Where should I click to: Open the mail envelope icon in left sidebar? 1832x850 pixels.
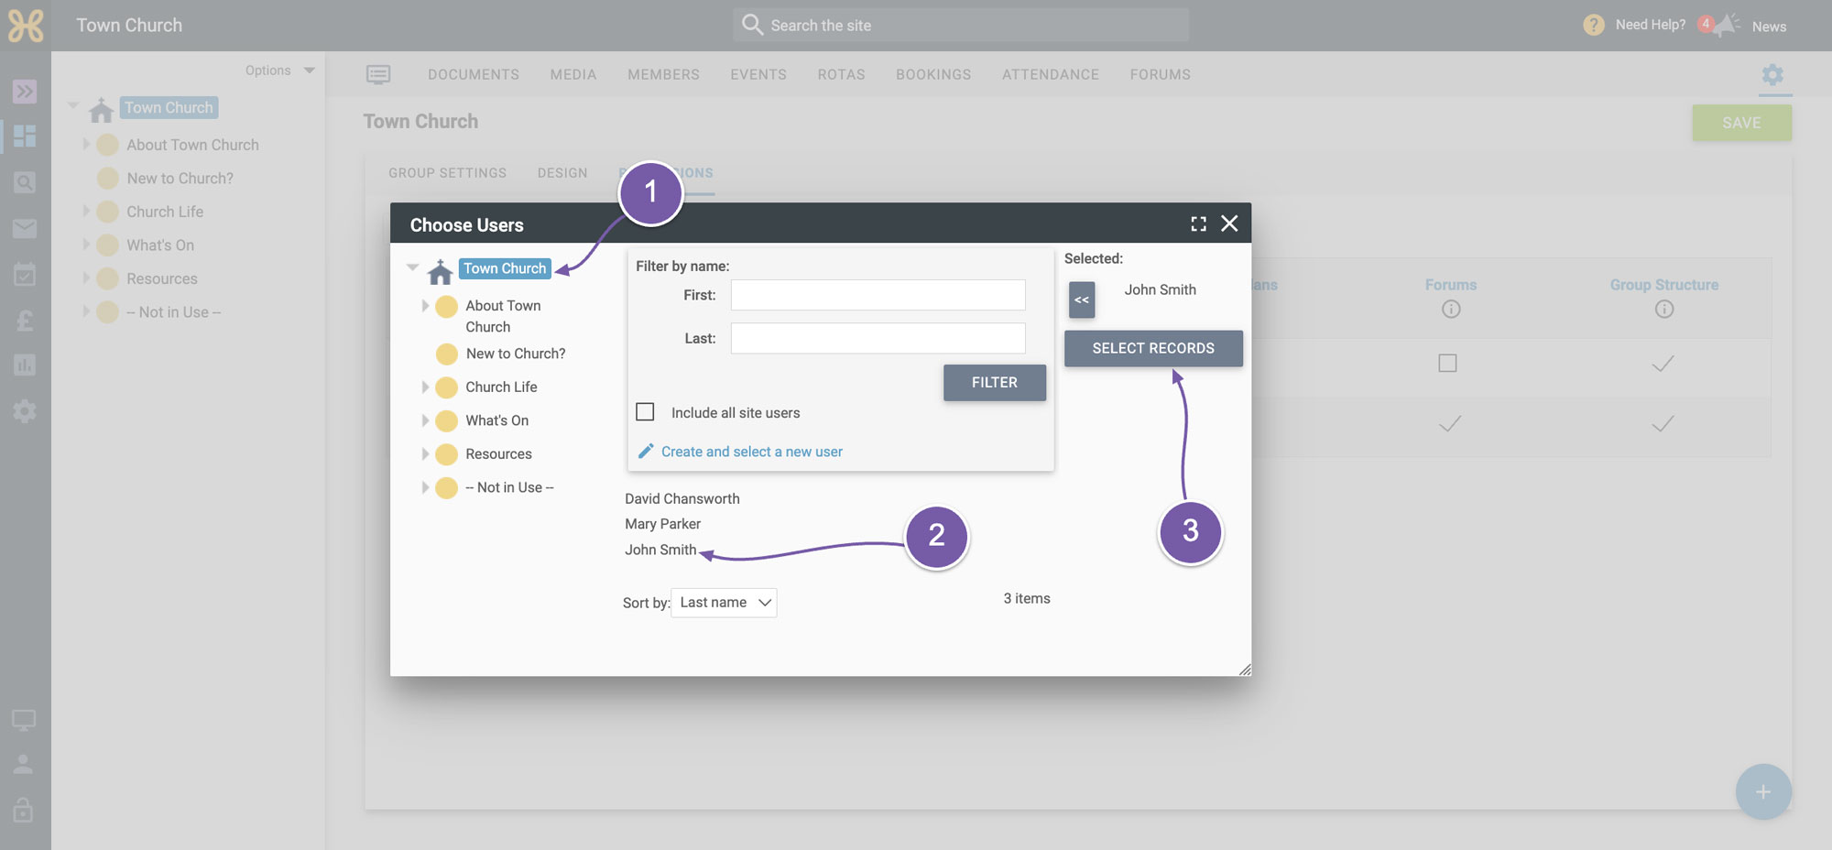coord(25,228)
